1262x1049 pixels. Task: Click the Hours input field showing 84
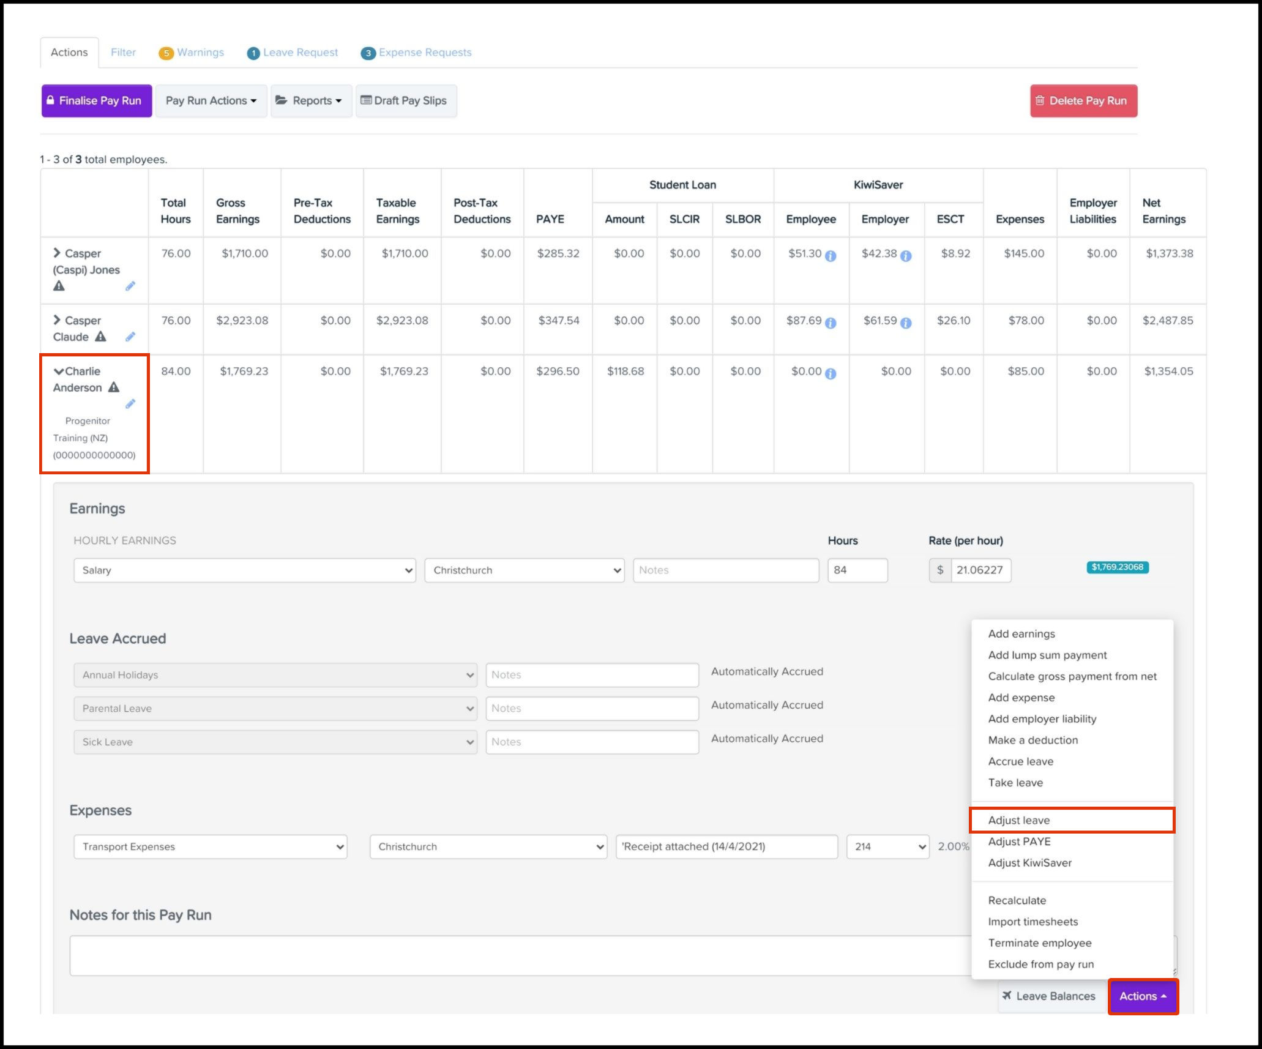click(x=857, y=570)
